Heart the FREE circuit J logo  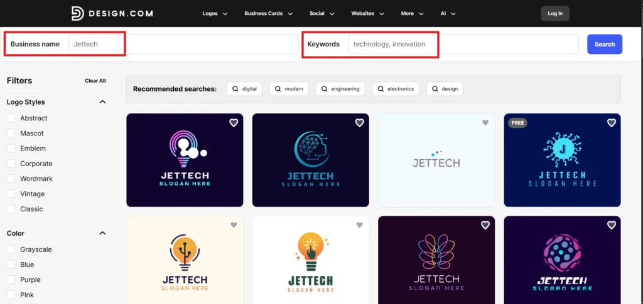coord(611,123)
